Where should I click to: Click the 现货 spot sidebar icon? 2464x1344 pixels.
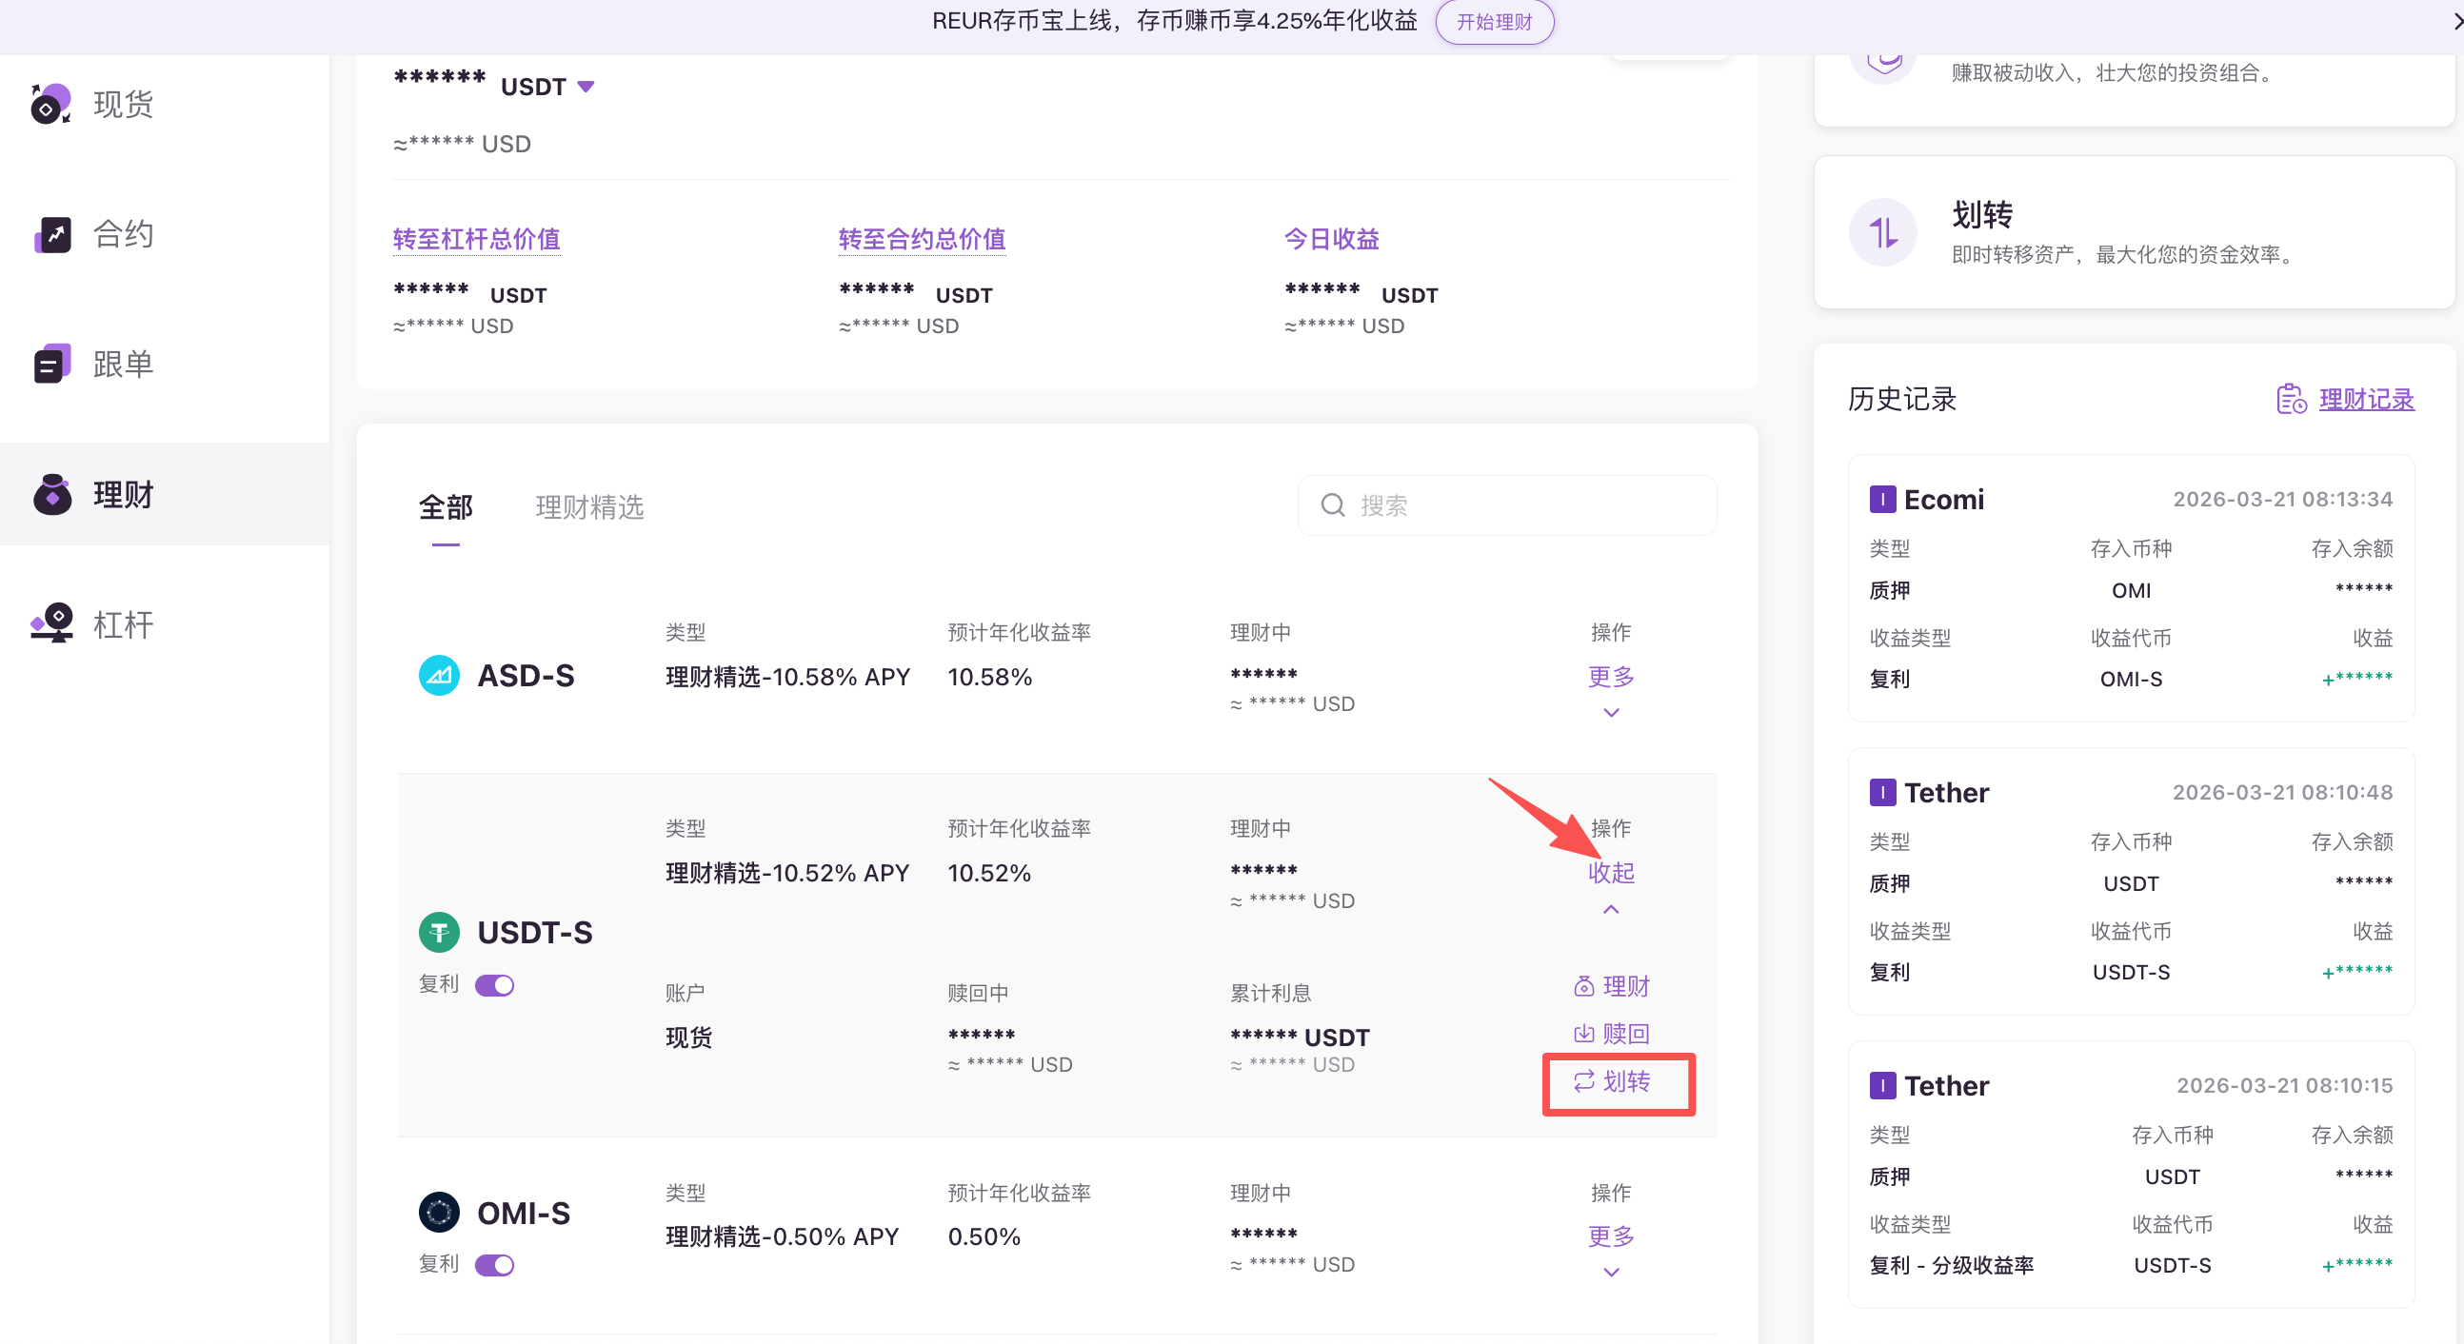51,105
